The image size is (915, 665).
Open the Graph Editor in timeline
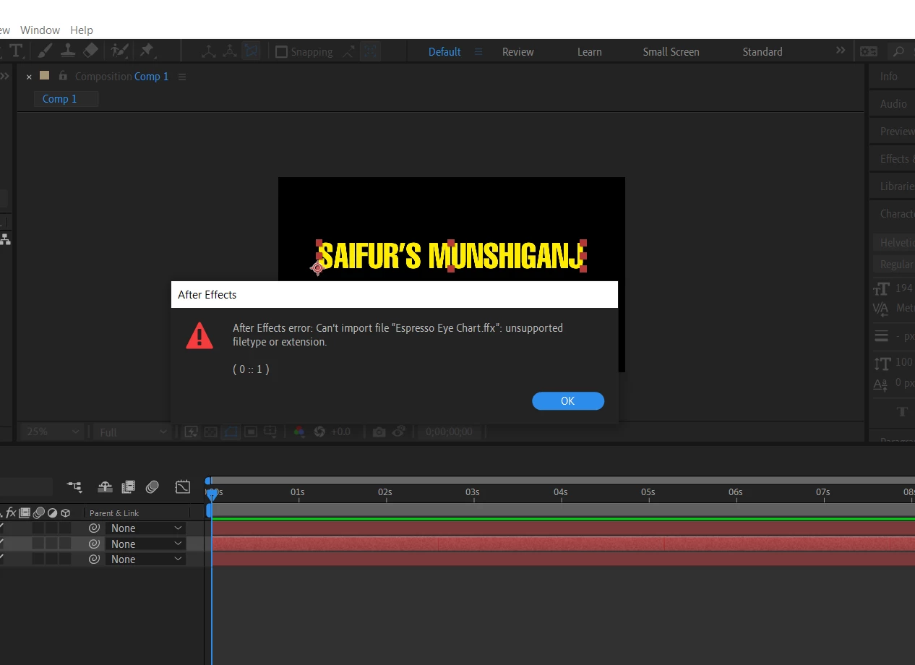pyautogui.click(x=183, y=487)
